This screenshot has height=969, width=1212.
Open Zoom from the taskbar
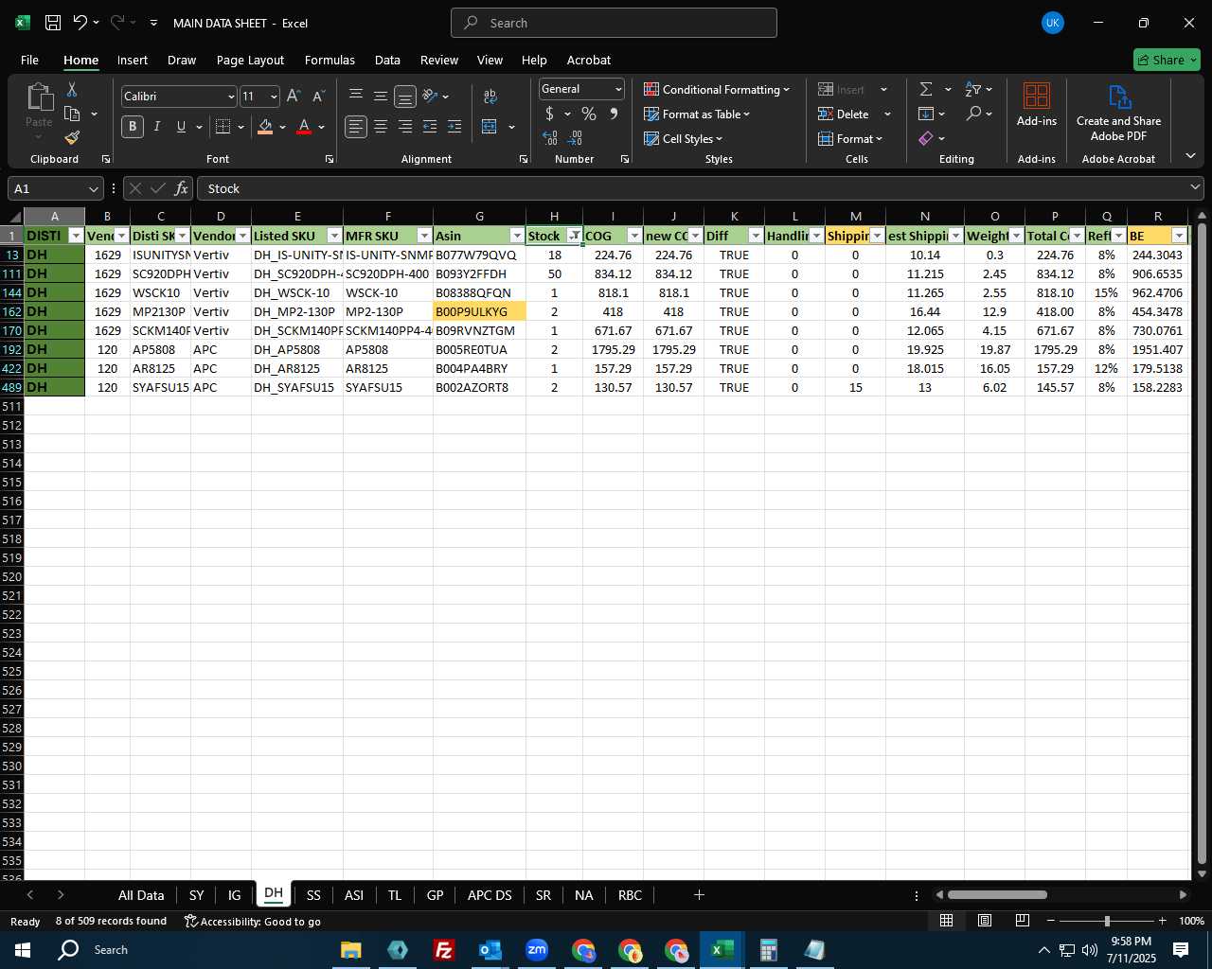tap(536, 949)
